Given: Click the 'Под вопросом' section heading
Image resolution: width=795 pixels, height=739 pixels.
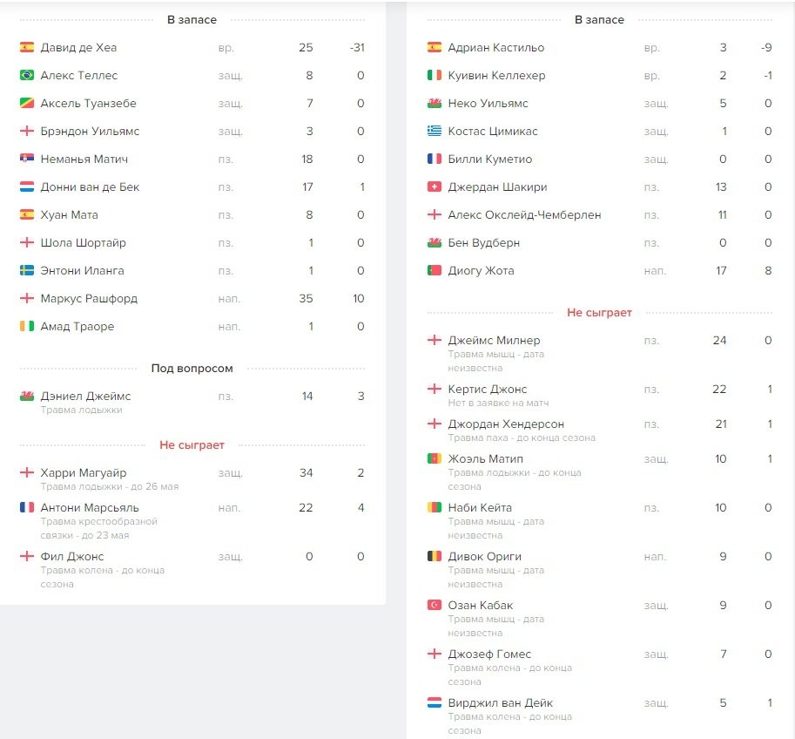Looking at the screenshot, I should tap(192, 369).
